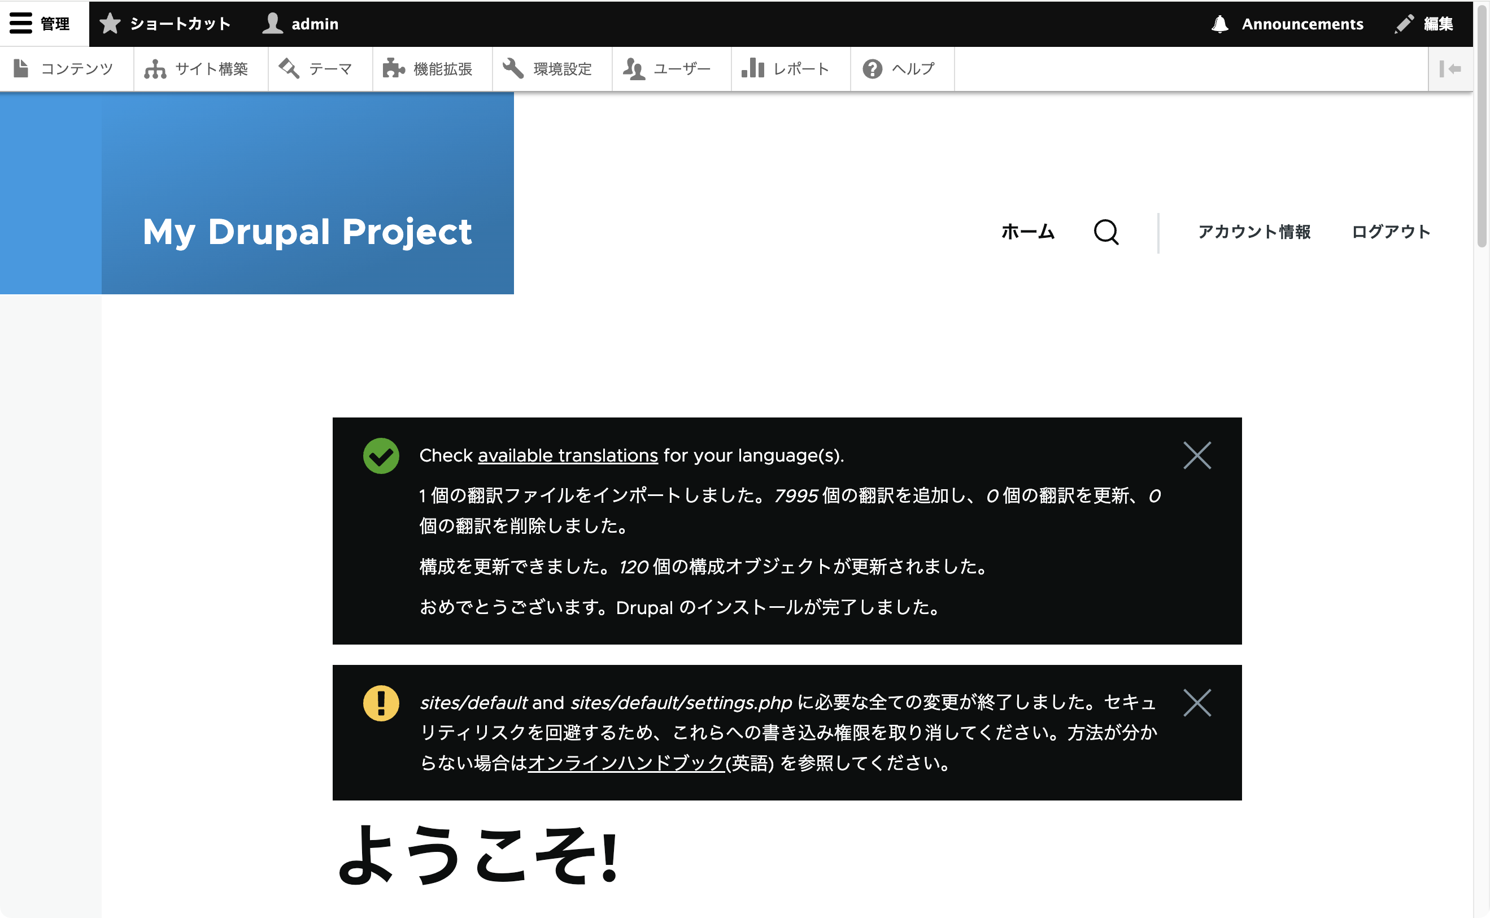This screenshot has height=918, width=1490.
Task: Open 環境設定 with the wrench icon
Action: 513,68
